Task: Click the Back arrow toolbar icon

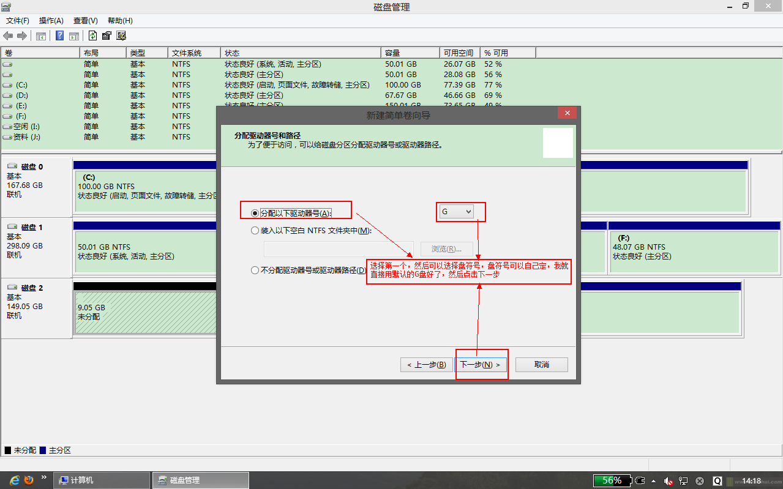Action: [8, 36]
